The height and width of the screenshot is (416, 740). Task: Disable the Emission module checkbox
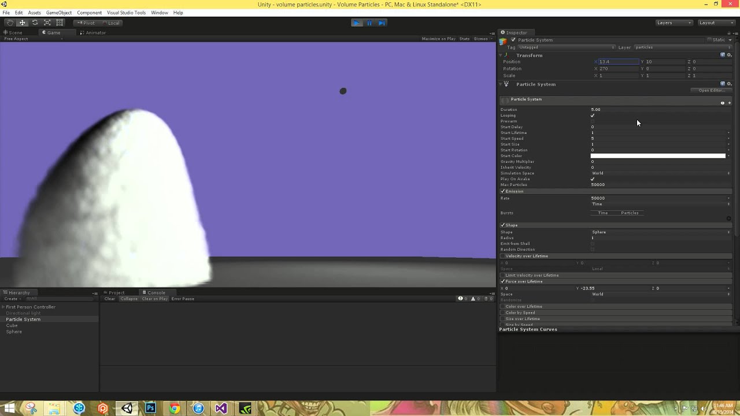click(503, 191)
